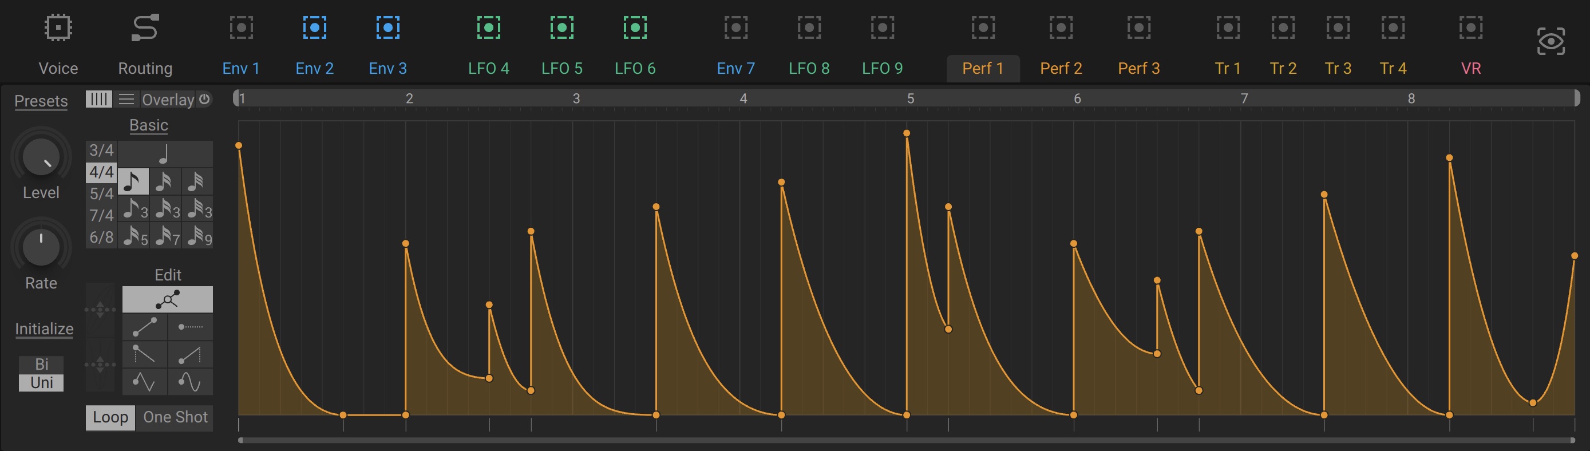Select the flat step draw tool
Image resolution: width=1590 pixels, height=451 pixels.
point(190,327)
